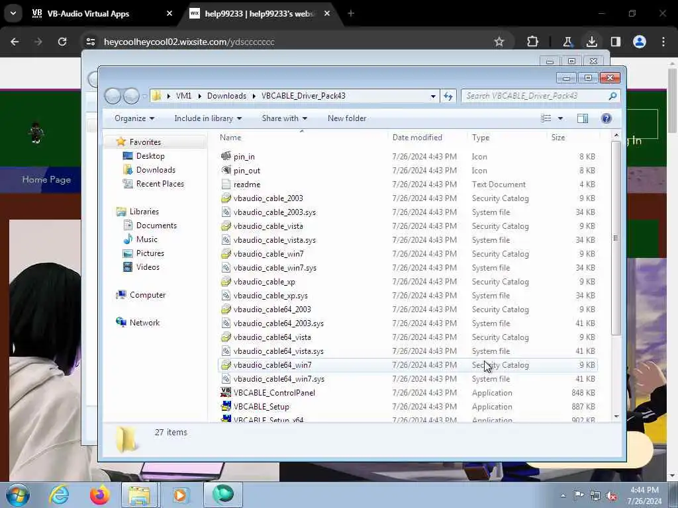This screenshot has height=508, width=678.
Task: Click the browser reload button
Action: coord(62,42)
